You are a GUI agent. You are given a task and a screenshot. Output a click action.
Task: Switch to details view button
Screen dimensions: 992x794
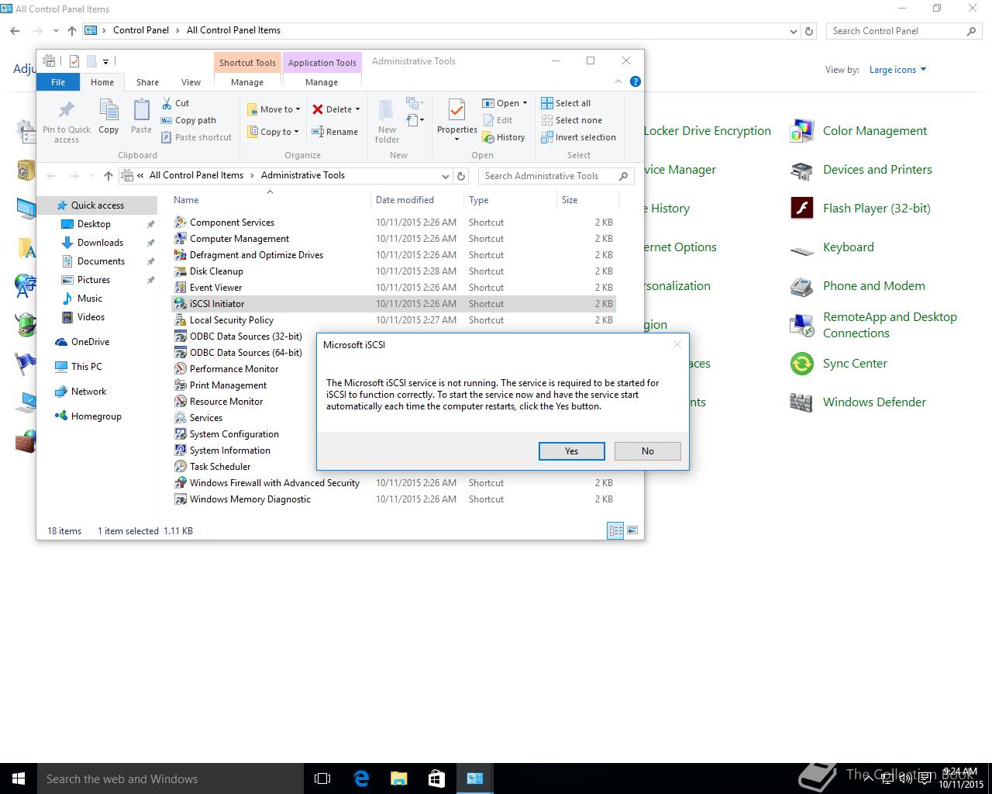point(615,530)
